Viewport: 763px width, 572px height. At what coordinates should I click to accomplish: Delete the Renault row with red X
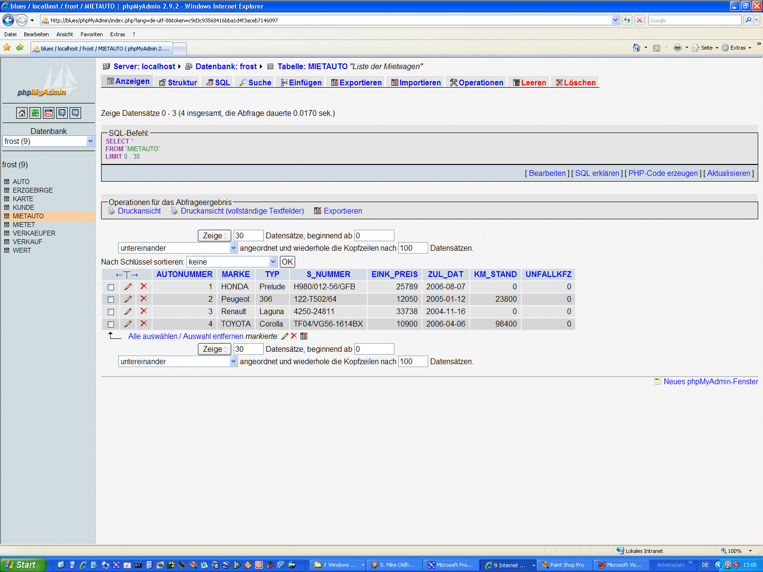pyautogui.click(x=144, y=311)
